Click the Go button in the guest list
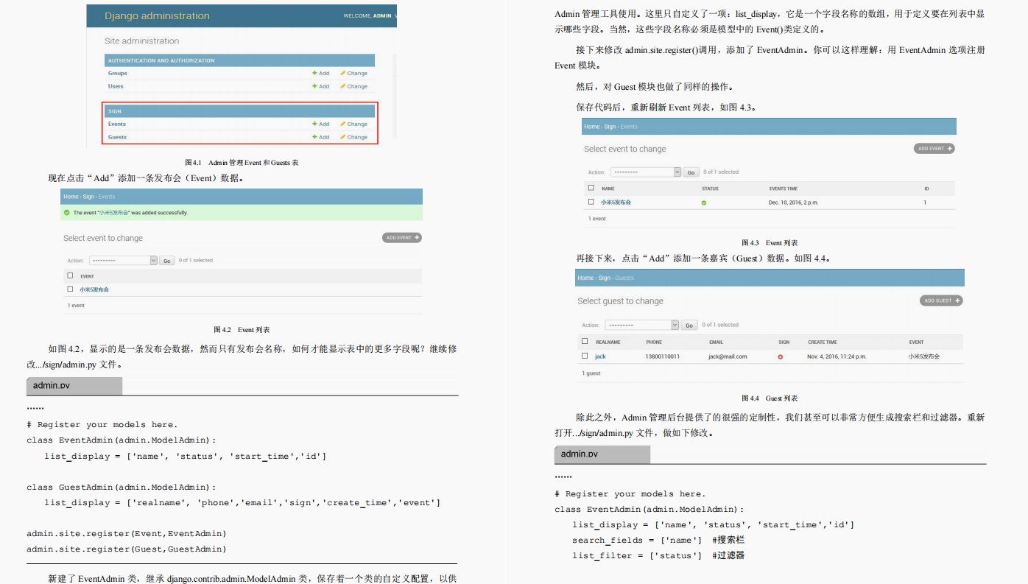Image resolution: width=1028 pixels, height=584 pixels. 689,325
